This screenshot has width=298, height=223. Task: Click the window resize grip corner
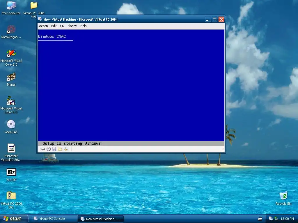pyautogui.click(x=223, y=150)
